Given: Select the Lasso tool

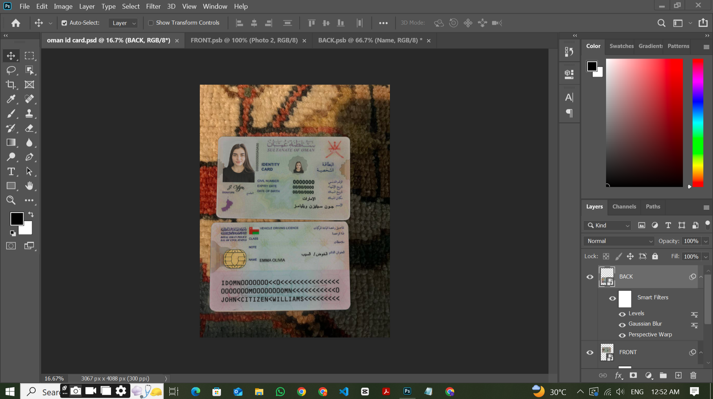Looking at the screenshot, I should coord(11,70).
